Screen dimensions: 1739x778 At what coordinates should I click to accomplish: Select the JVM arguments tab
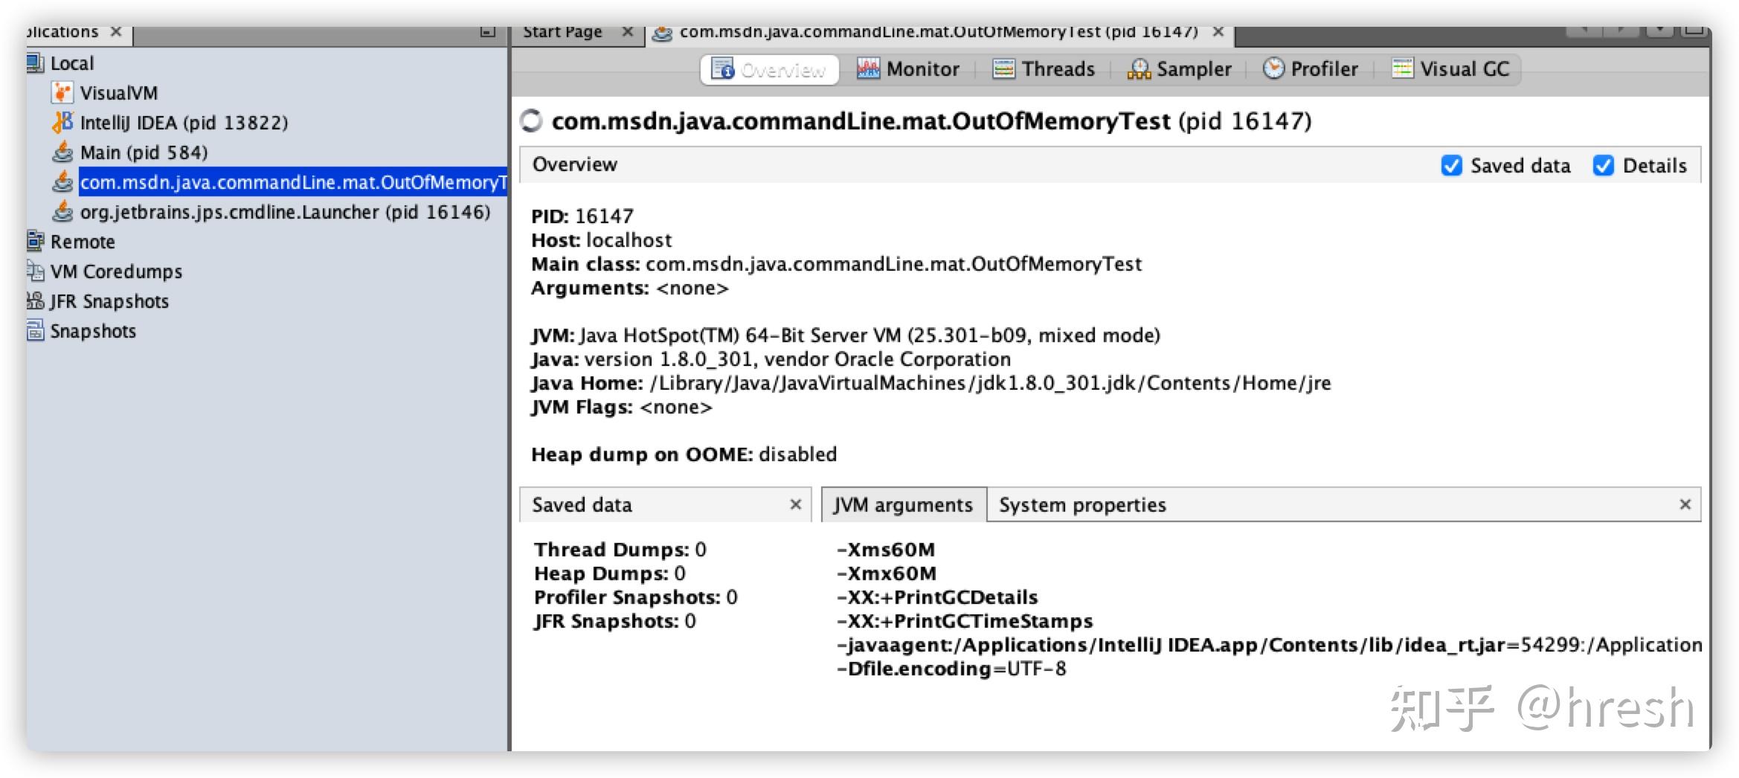click(904, 504)
